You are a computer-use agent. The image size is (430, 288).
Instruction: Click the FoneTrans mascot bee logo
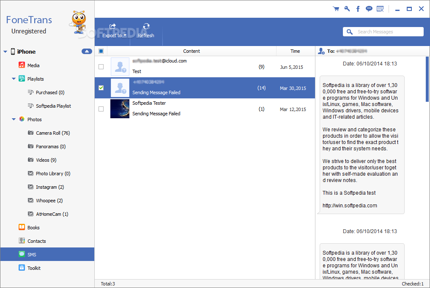point(78,22)
